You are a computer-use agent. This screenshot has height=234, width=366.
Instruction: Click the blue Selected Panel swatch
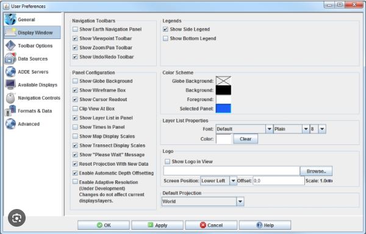(x=223, y=108)
